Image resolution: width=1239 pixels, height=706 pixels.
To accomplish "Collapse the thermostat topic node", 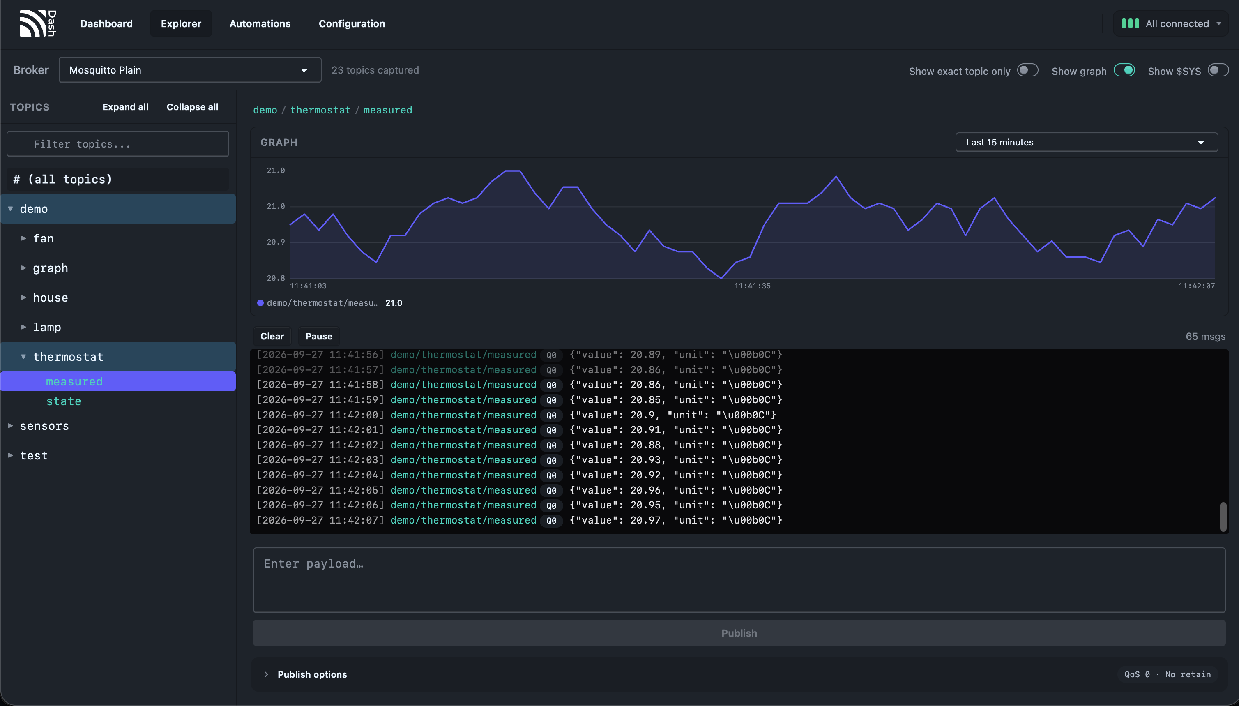I will pyautogui.click(x=23, y=356).
